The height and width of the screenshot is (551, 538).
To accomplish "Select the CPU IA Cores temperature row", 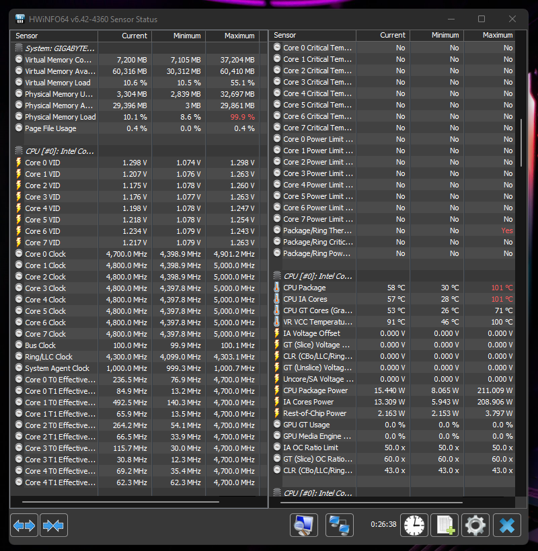I will 393,299.
